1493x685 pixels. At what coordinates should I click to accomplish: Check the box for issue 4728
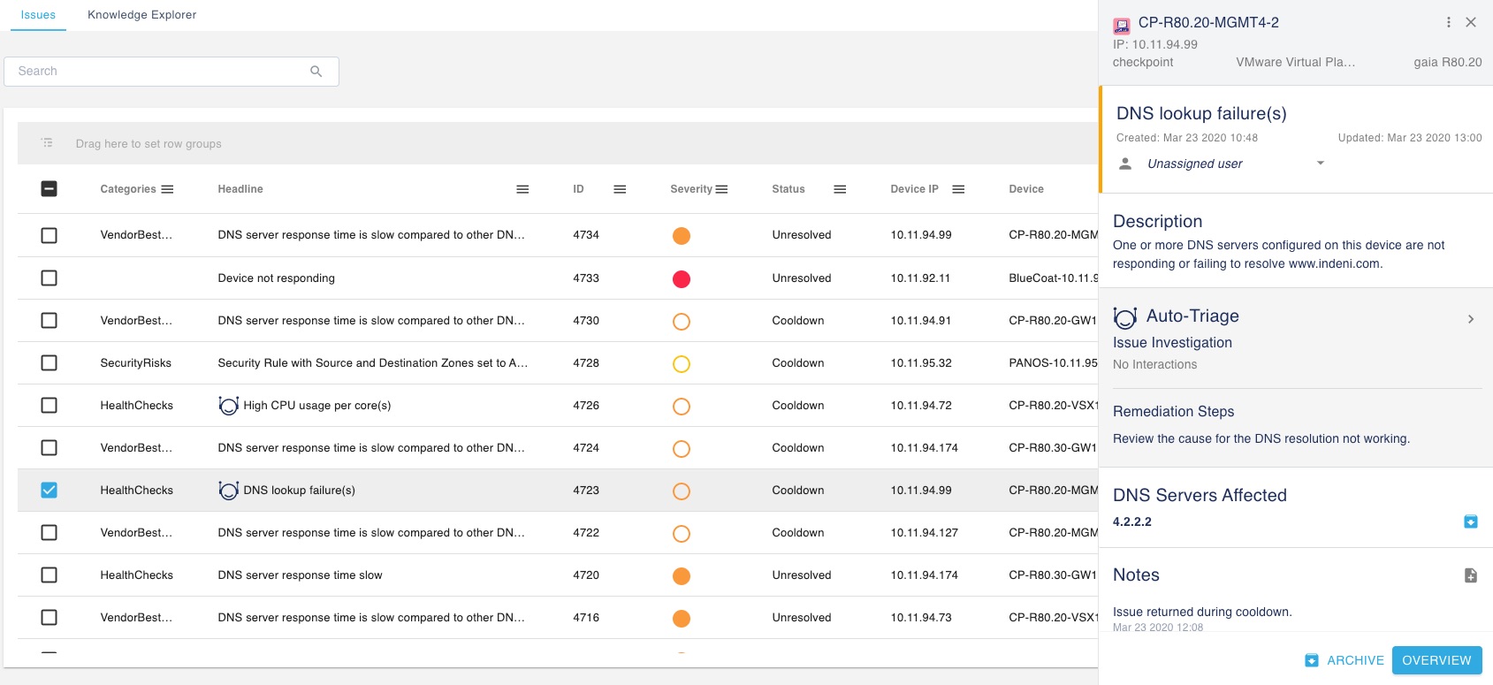tap(50, 363)
